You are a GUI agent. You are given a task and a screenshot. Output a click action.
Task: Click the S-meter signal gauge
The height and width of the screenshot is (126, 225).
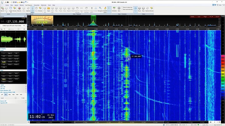pyautogui.click(x=42, y=20)
